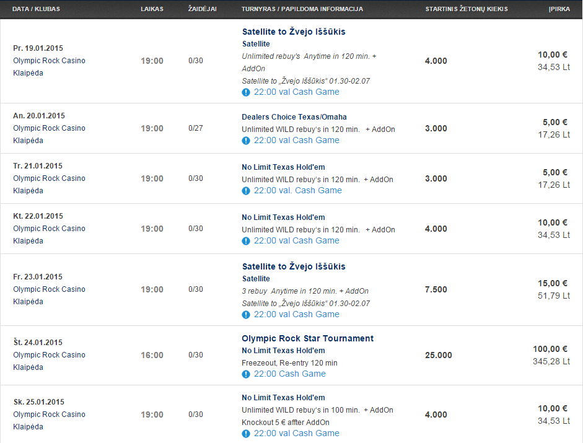Click No Limit Texas Hold'em on 21.01.2015
The width and height of the screenshot is (583, 443).
pyautogui.click(x=283, y=167)
